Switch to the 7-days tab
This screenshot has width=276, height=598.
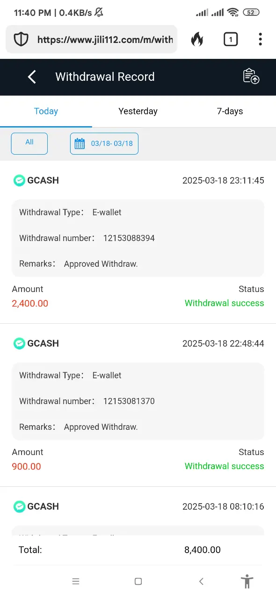pos(230,111)
